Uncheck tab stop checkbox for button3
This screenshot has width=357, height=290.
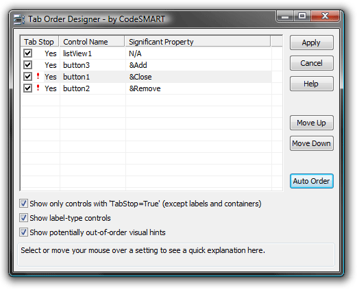click(x=28, y=65)
